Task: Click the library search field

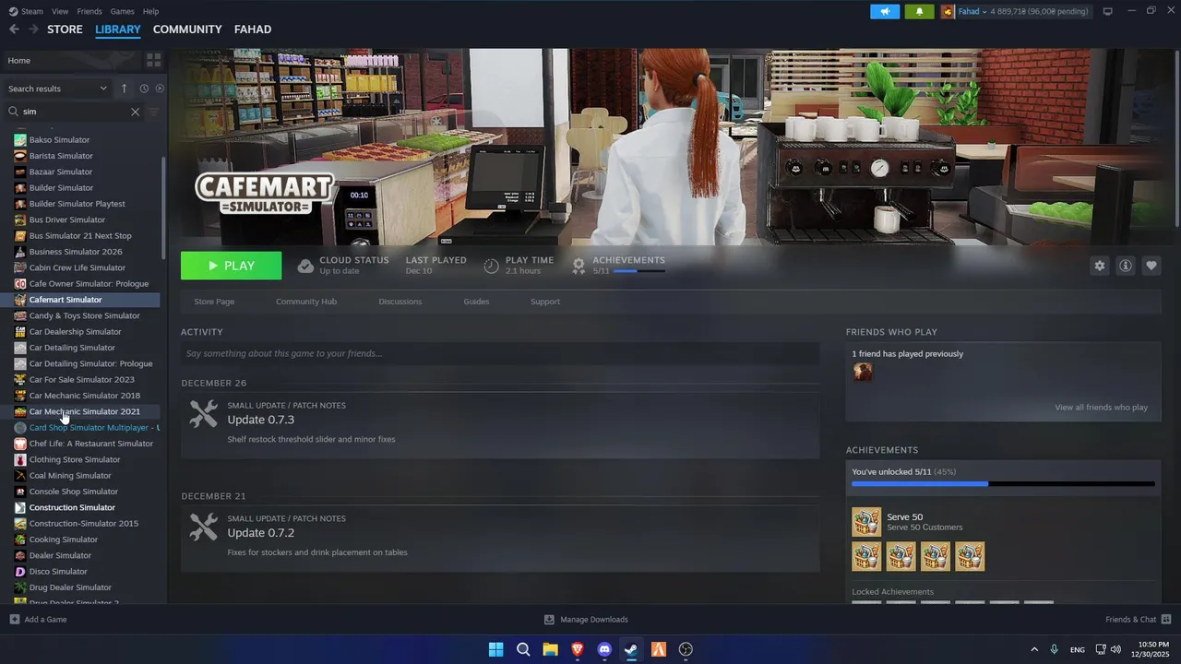Action: tap(74, 112)
